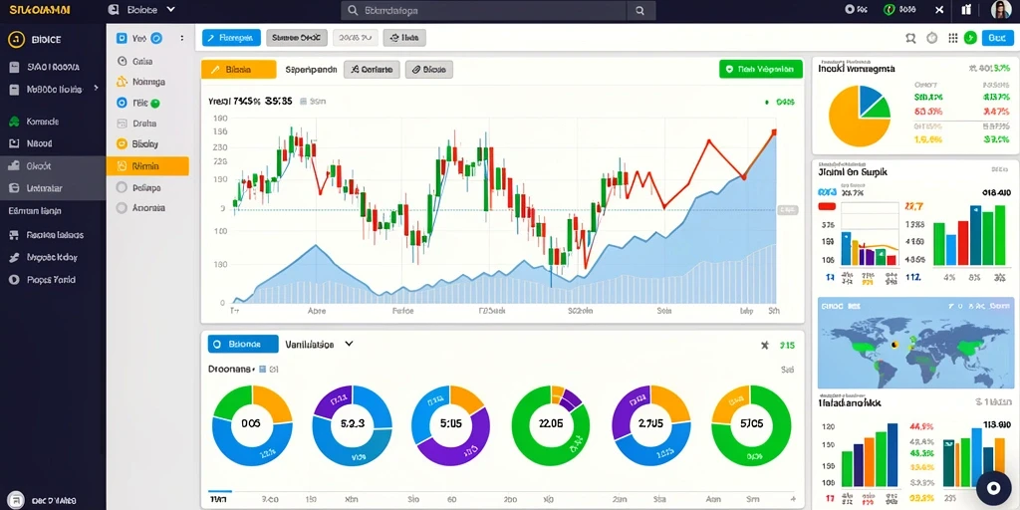Click the blue Rarepan button
Image resolution: width=1020 pixels, height=510 pixels.
pos(231,38)
